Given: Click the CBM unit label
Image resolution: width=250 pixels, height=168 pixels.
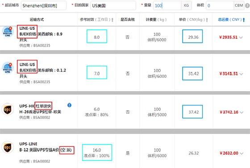Looking at the screenshot, I should click(x=239, y=5).
